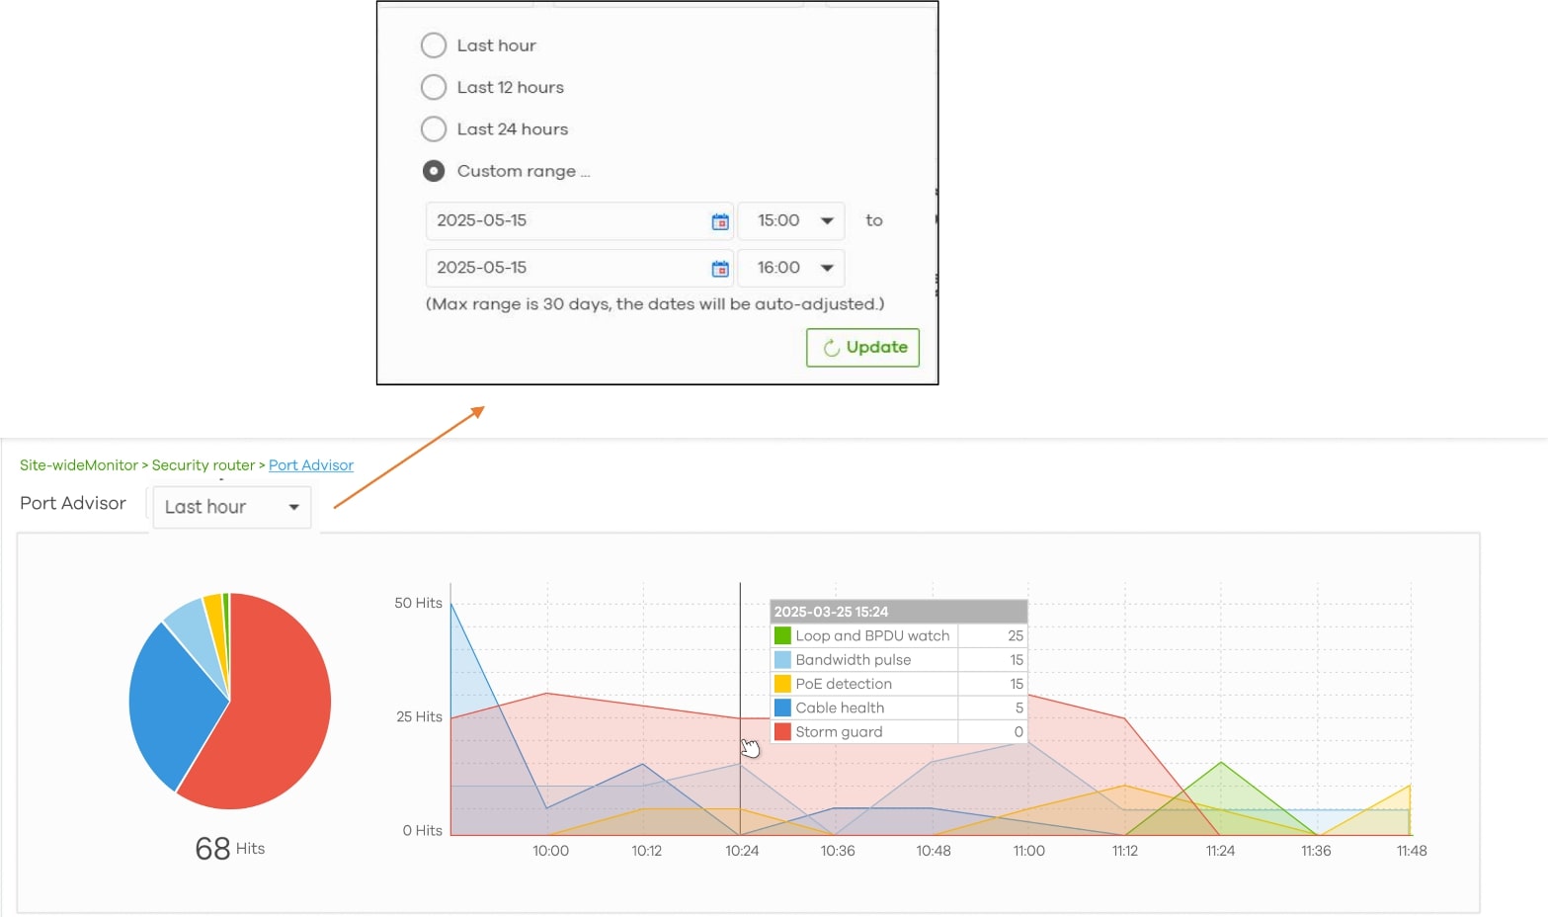Click the green Loop and BPDU watch swatch
Viewport: 1548px width, 917px height.
tap(782, 635)
